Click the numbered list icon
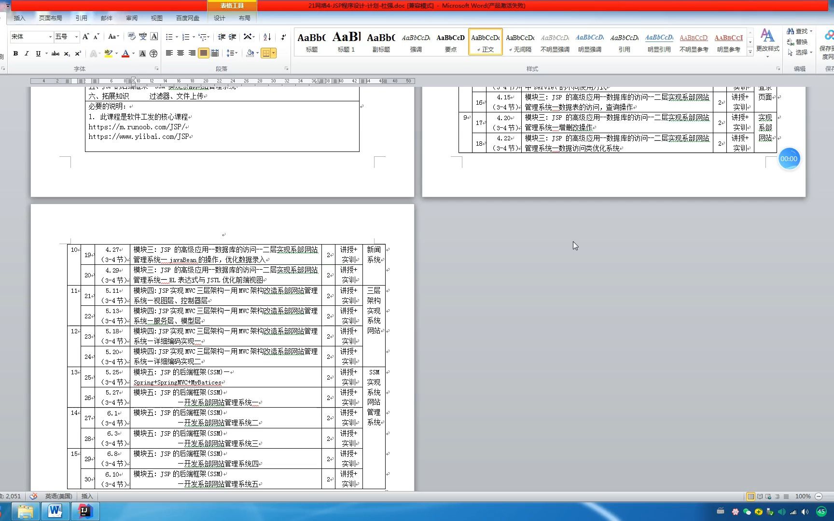Screen dimensions: 834x521 [x=186, y=37]
